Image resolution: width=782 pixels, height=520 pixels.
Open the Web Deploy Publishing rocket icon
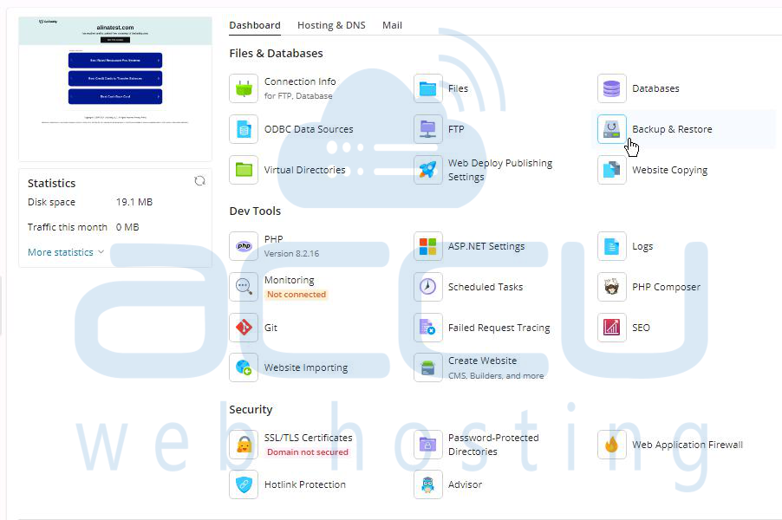pos(428,170)
